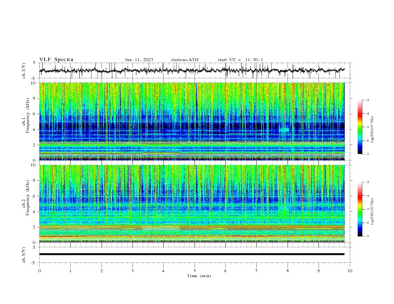Click the ch.1 "Frequency (kHz)" axis label
Viewport: 394px width, 304px height.
28,114
